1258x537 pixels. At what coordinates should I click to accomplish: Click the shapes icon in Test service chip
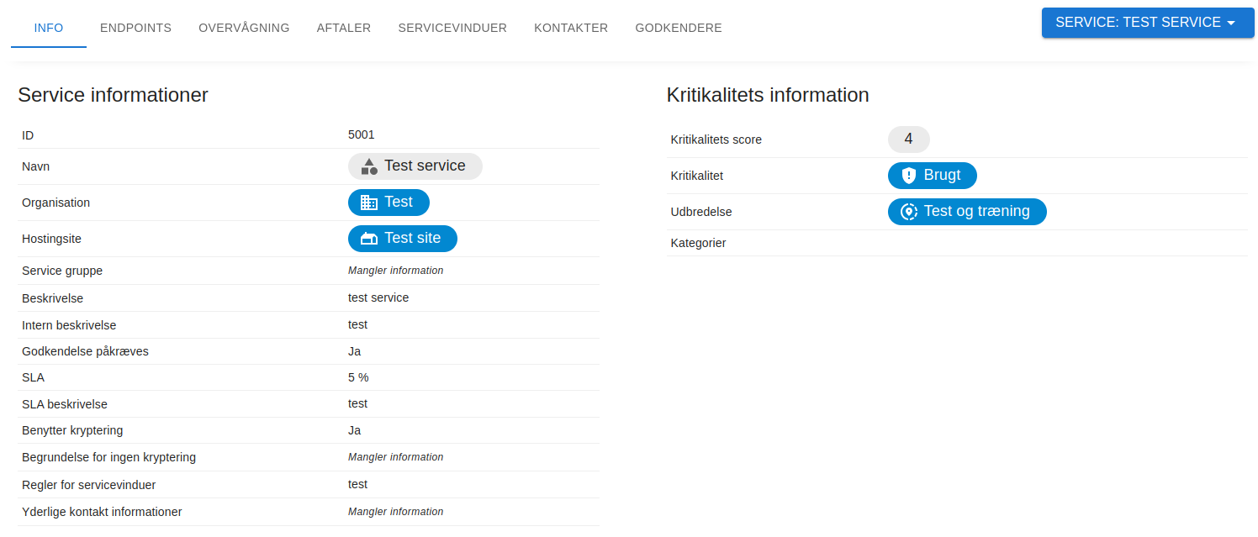click(x=369, y=166)
